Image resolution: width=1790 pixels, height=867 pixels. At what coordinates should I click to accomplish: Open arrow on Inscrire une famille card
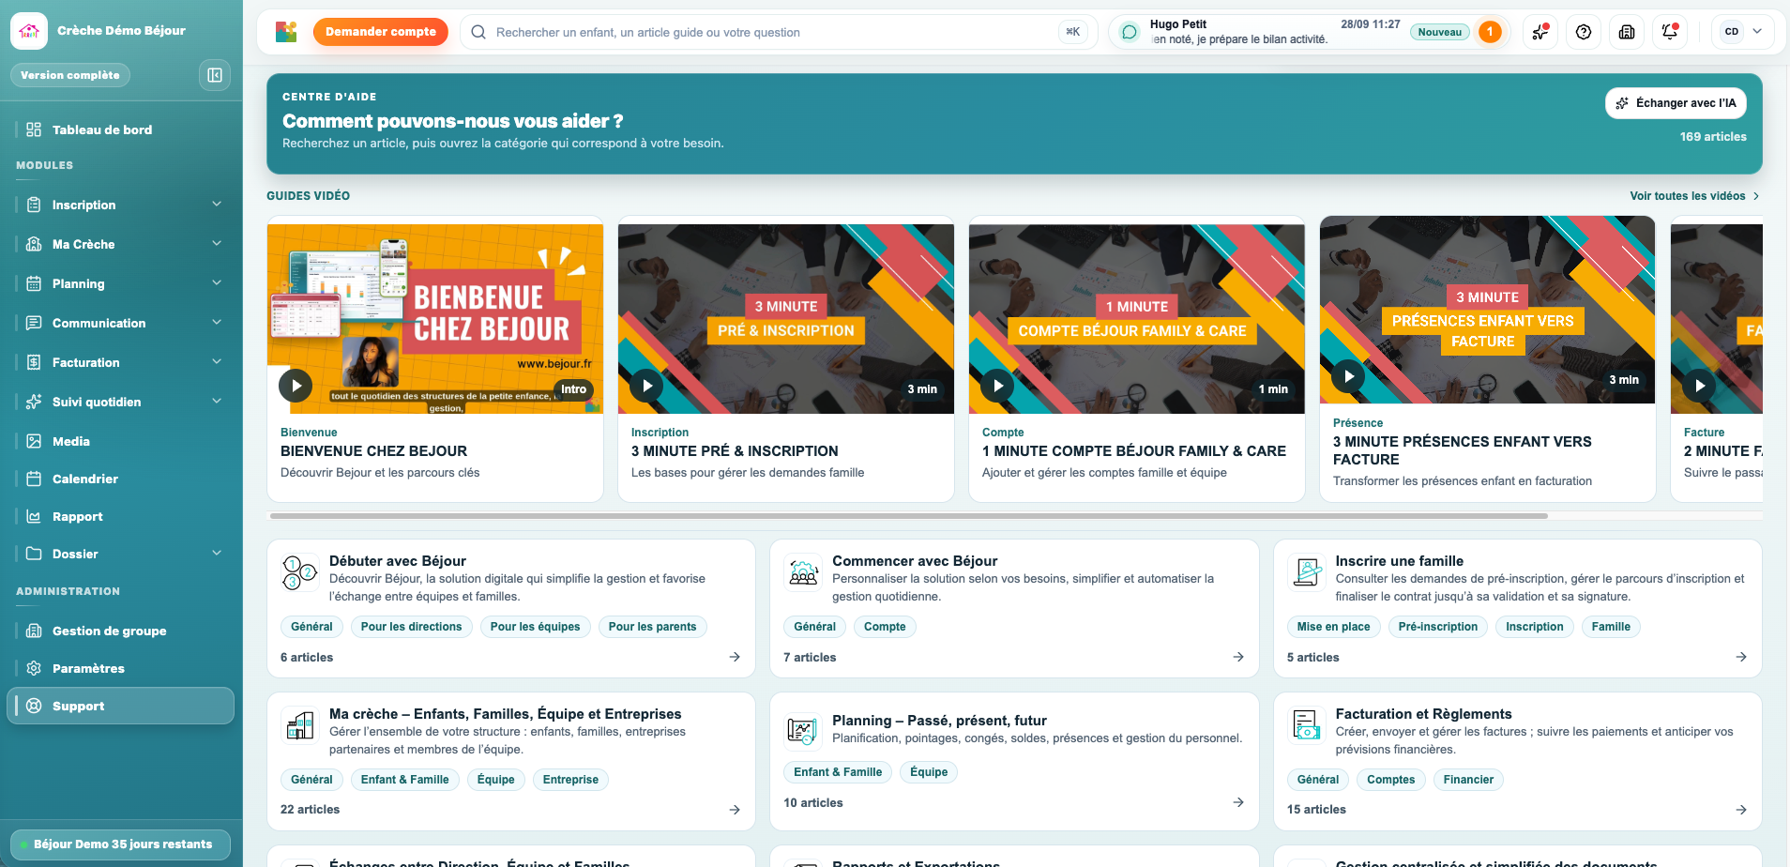[x=1741, y=657]
